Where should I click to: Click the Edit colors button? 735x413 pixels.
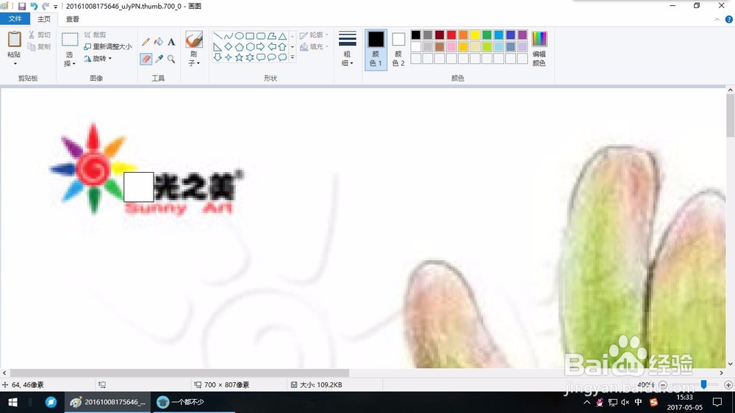539,49
